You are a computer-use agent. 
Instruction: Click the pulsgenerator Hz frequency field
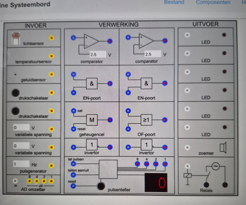pyautogui.click(x=21, y=164)
